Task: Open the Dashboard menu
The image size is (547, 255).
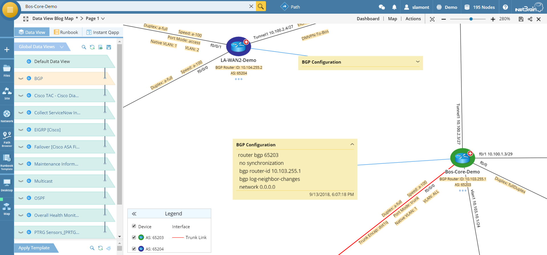Action: (368, 19)
